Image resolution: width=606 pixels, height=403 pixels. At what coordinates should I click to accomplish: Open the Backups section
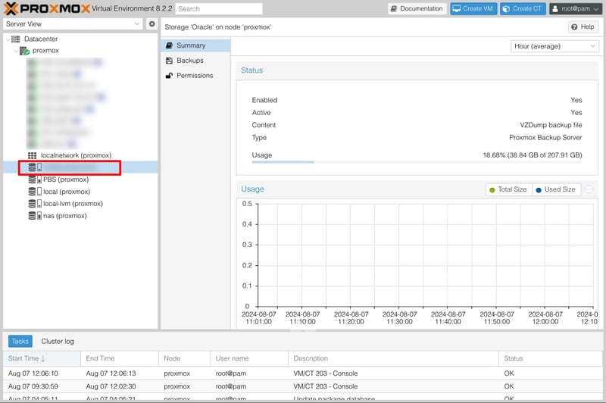click(189, 61)
